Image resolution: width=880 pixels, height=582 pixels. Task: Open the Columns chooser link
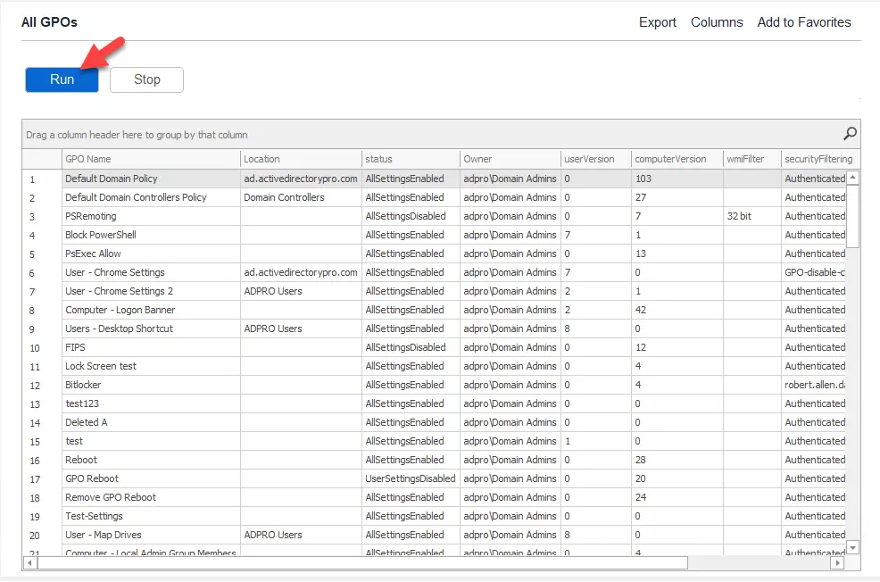coord(717,22)
